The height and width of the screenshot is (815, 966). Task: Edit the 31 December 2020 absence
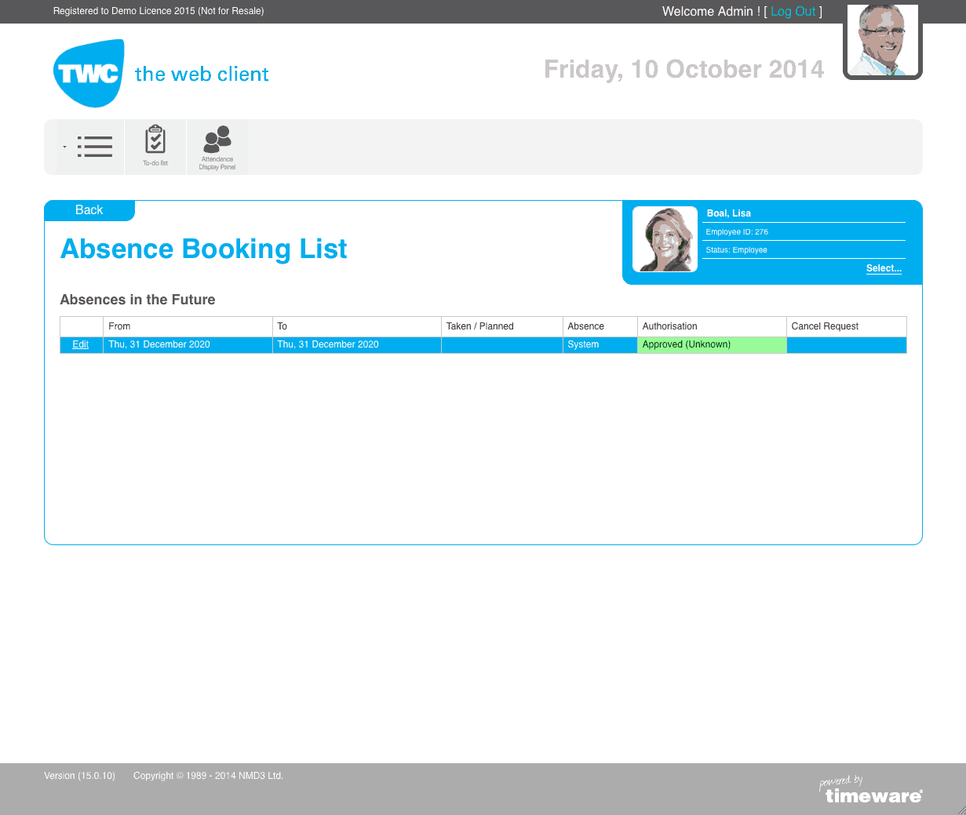tap(81, 344)
